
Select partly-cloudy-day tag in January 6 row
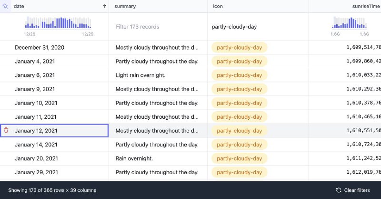(239, 75)
